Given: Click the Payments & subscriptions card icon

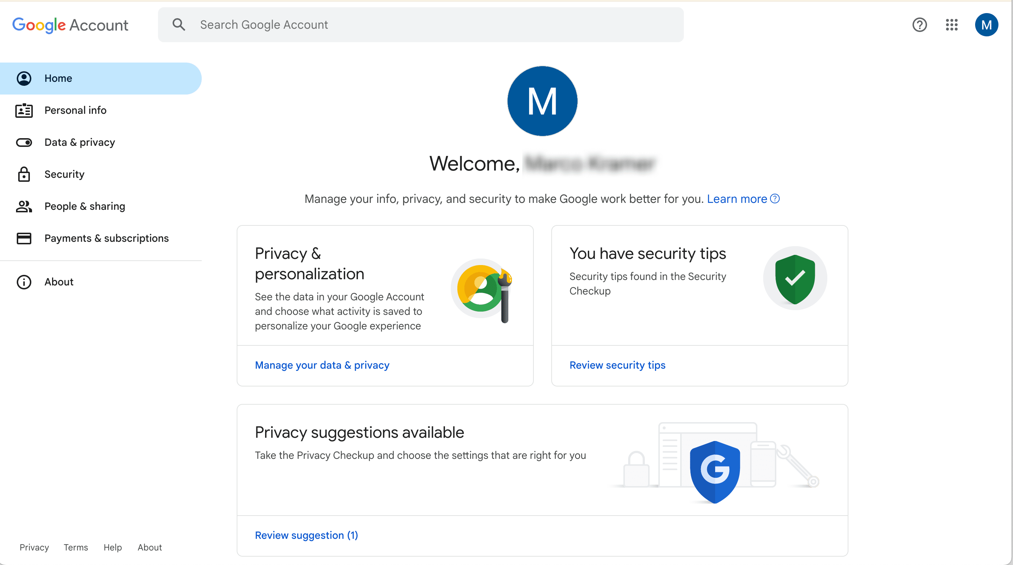Looking at the screenshot, I should tap(24, 238).
